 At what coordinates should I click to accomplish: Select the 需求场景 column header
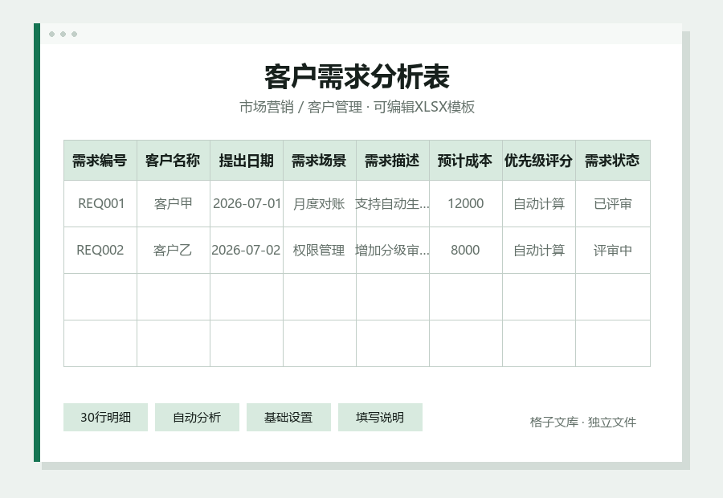point(320,161)
